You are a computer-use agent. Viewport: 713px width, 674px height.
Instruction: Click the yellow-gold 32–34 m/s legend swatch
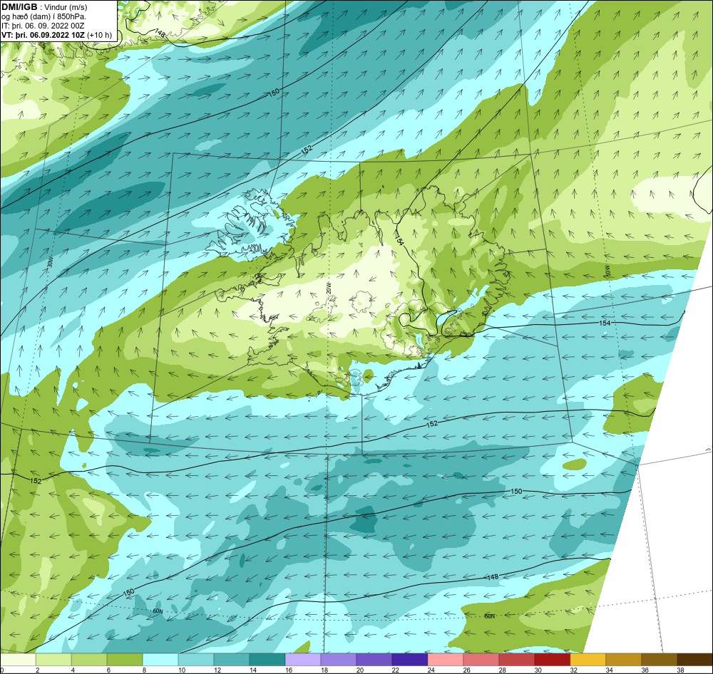588,660
